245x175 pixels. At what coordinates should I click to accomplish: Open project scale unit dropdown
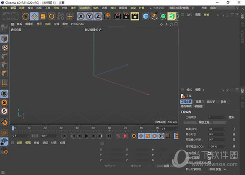point(231,117)
